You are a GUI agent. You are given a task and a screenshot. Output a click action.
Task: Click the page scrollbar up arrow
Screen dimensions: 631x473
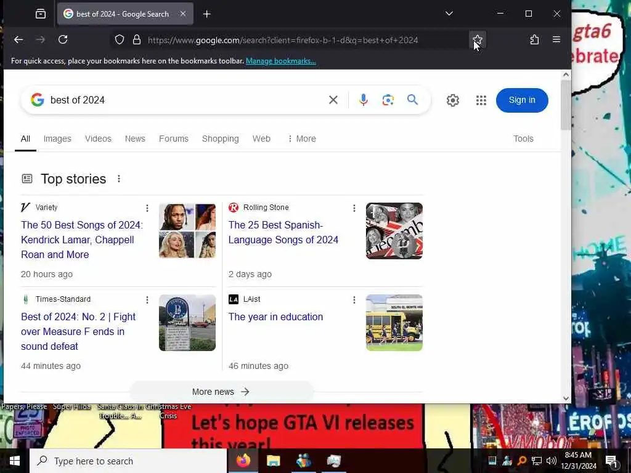pos(566,75)
